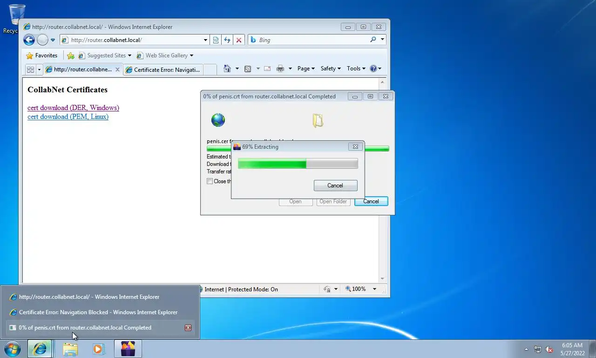Click the Internet Explorer taskbar icon
The image size is (596, 358).
[40, 349]
